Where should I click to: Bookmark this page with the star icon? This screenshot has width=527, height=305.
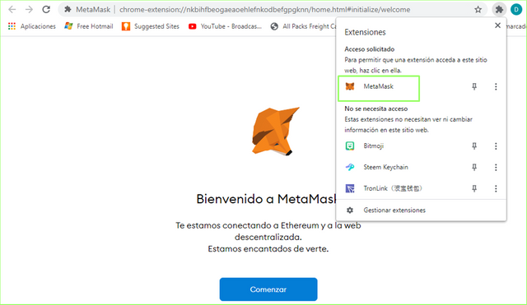478,10
